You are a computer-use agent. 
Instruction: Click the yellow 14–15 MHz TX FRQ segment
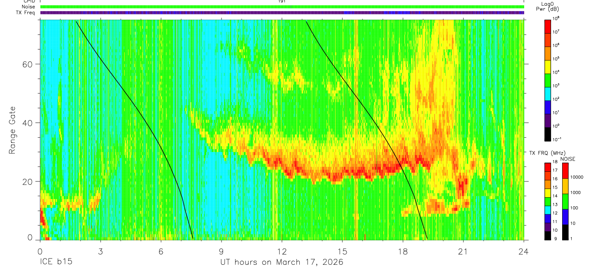pyautogui.click(x=548, y=193)
